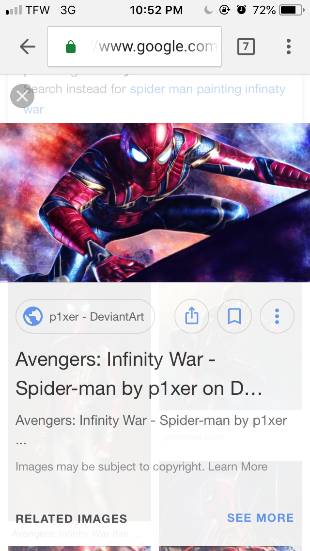
Task: Open the tab switcher showing 7
Action: (x=246, y=47)
